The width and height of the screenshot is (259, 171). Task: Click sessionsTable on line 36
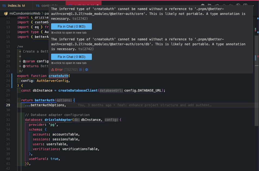[65, 139]
